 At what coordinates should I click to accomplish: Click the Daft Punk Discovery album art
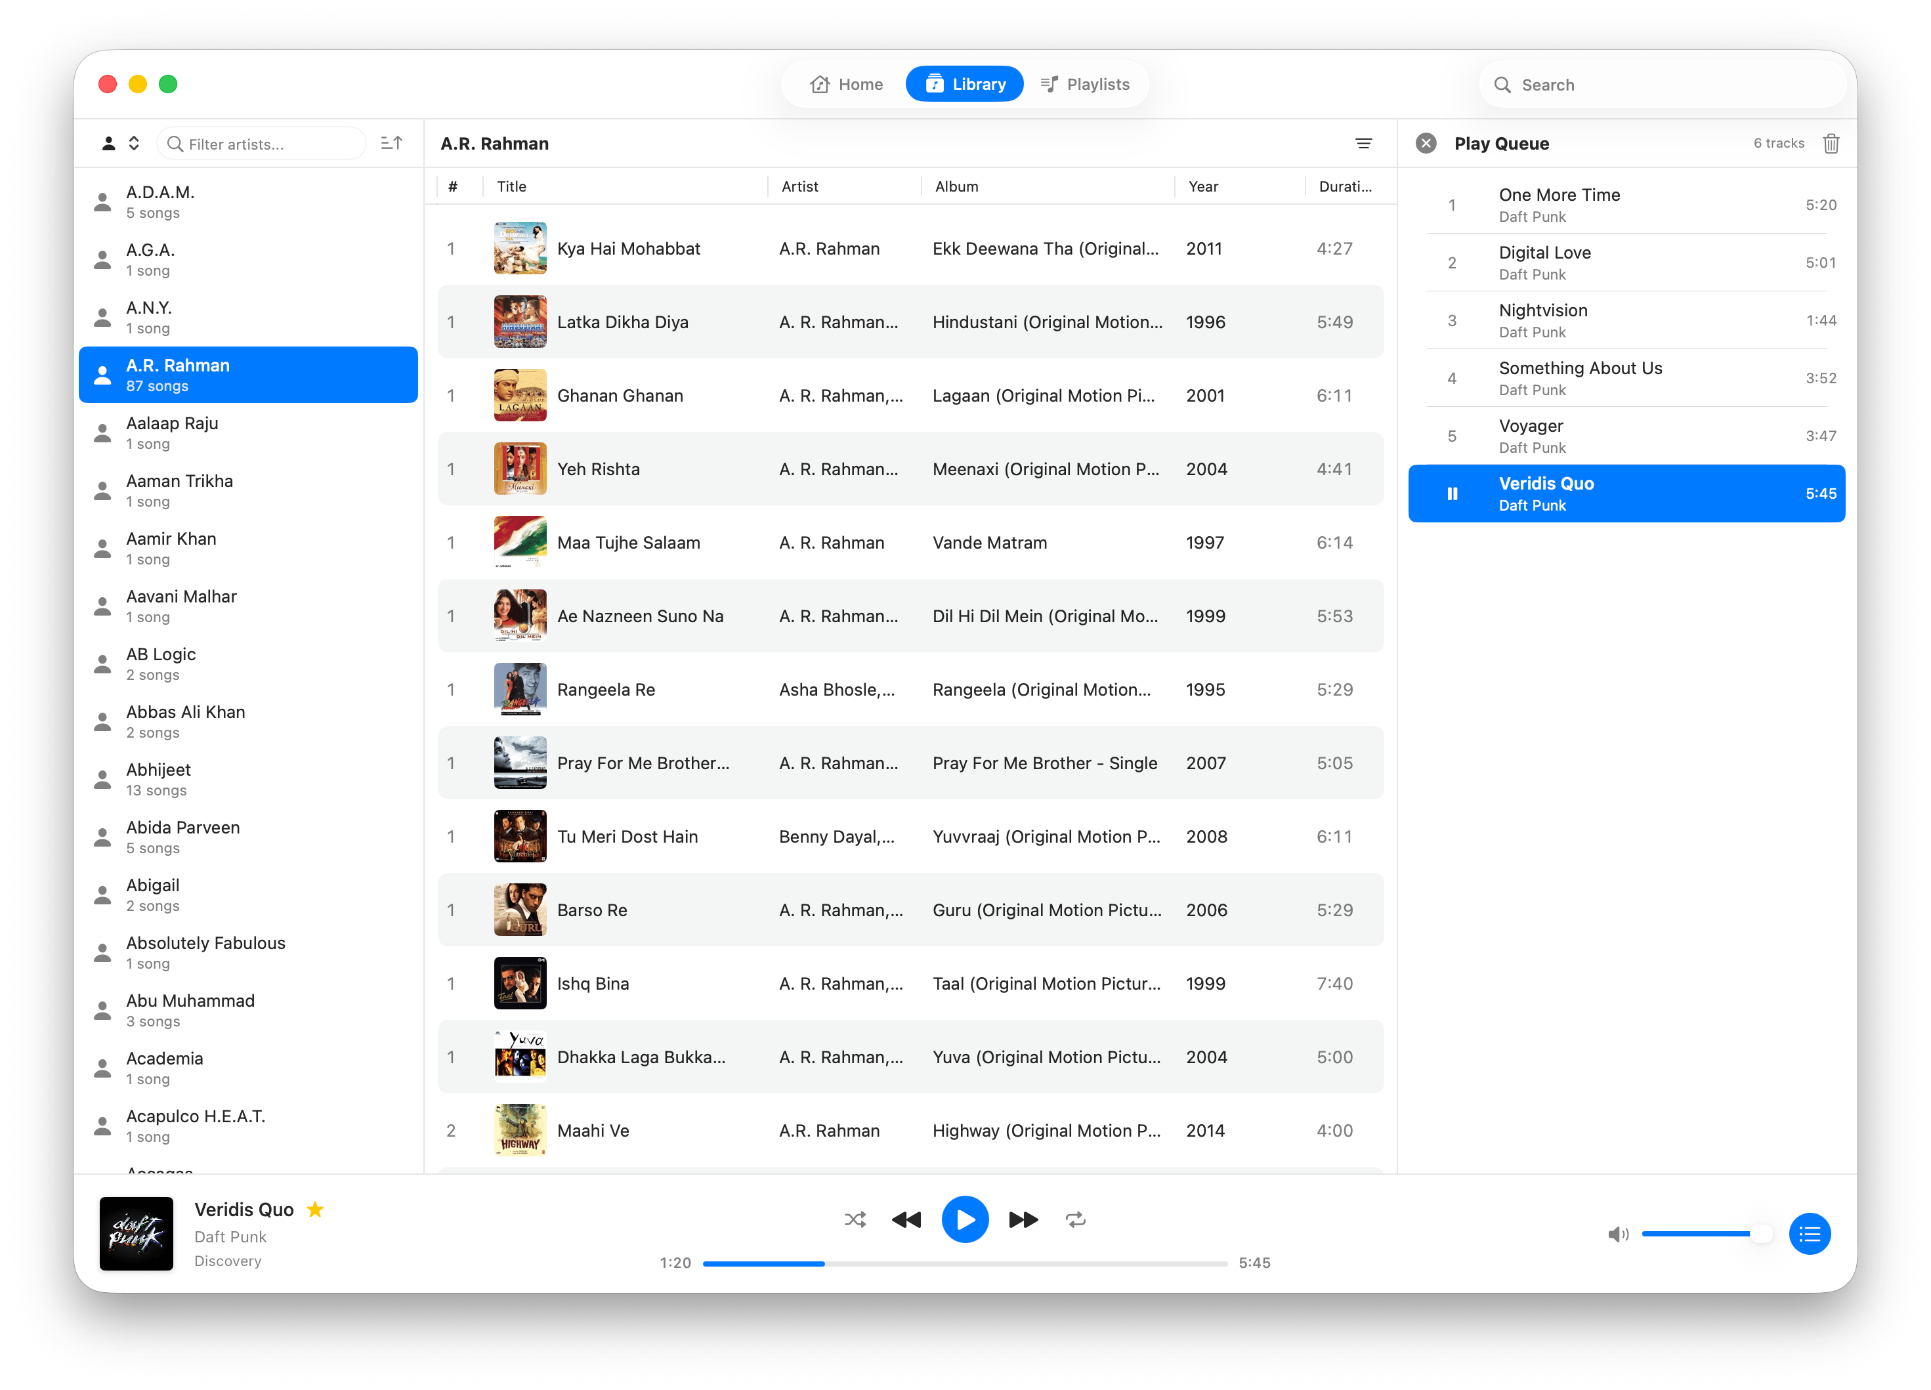[137, 1233]
